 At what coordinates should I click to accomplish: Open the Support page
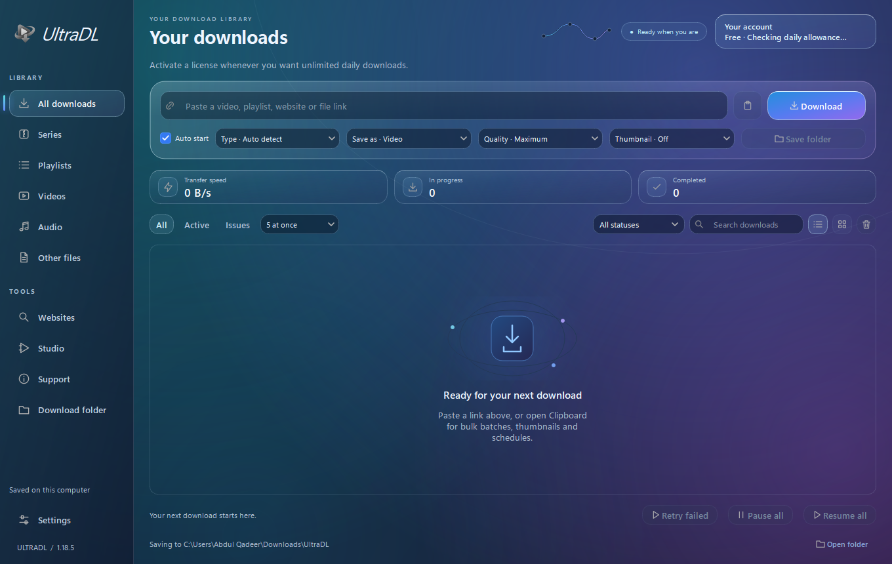pos(67,378)
